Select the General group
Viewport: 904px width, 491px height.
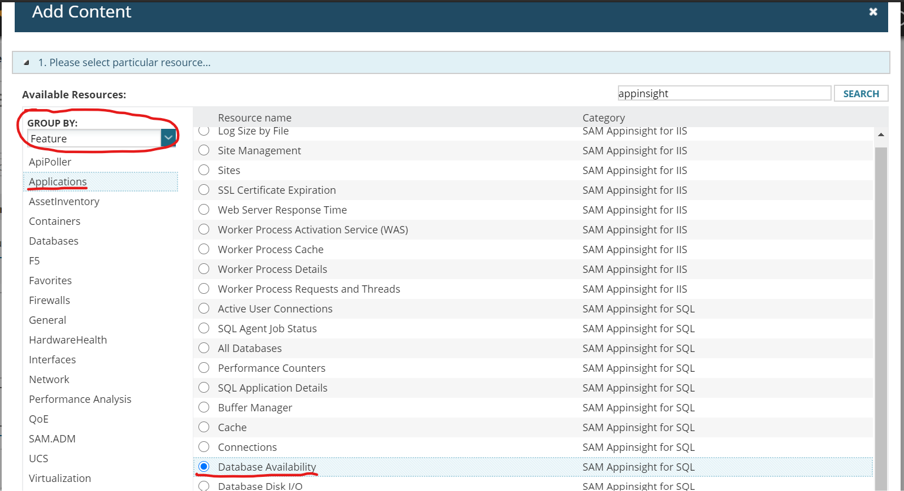tap(47, 320)
